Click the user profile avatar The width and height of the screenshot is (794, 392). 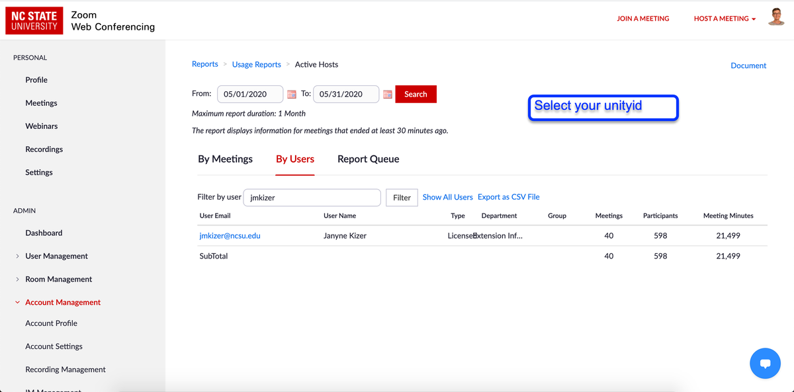776,18
